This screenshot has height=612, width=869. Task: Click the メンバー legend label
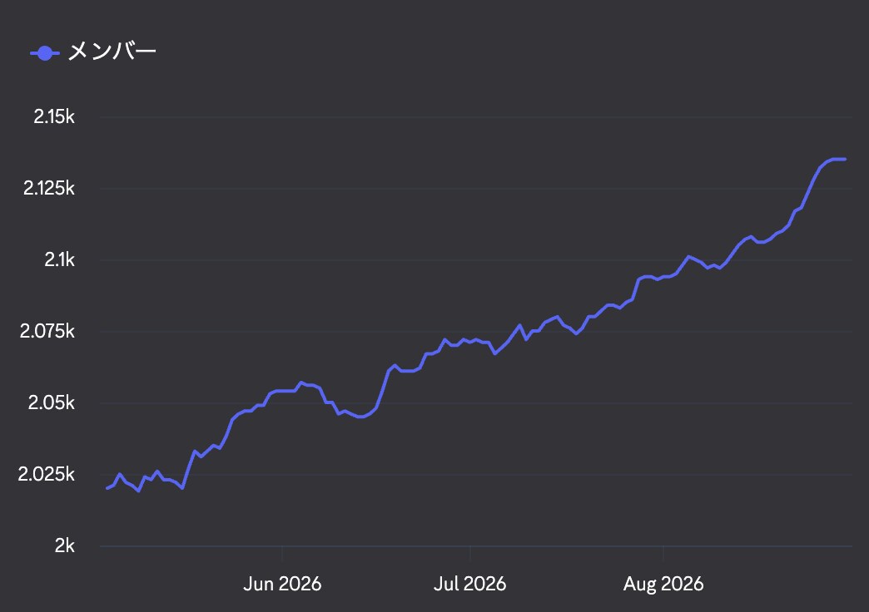tap(112, 52)
